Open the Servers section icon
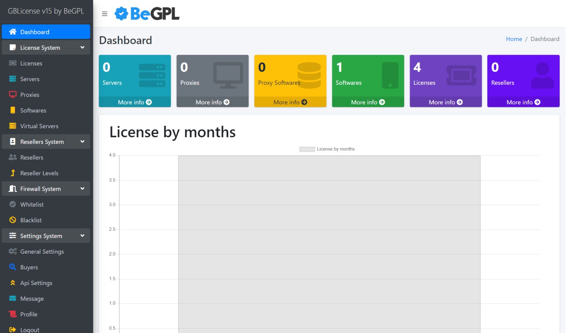The height and width of the screenshot is (333, 566). 12,79
